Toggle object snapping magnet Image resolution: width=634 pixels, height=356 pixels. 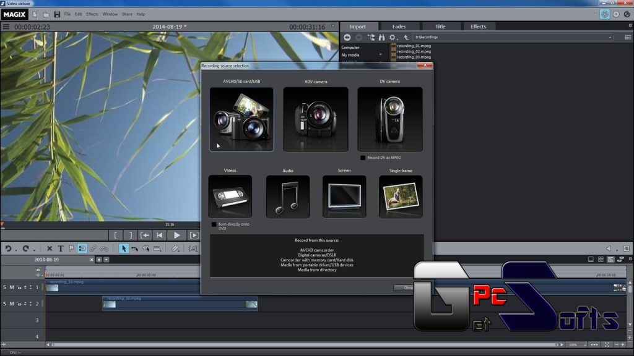click(x=82, y=248)
